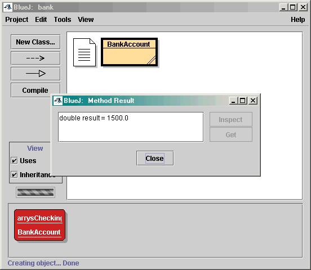Open the project README document icon
311x270 pixels.
[85, 52]
